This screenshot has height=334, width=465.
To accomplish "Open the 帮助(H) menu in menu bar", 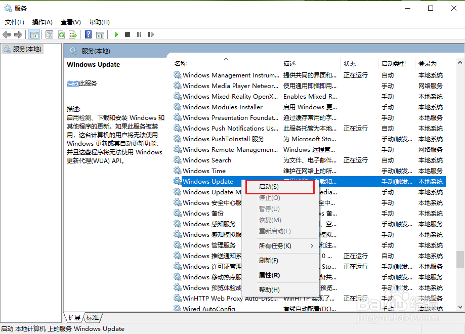I will [99, 22].
